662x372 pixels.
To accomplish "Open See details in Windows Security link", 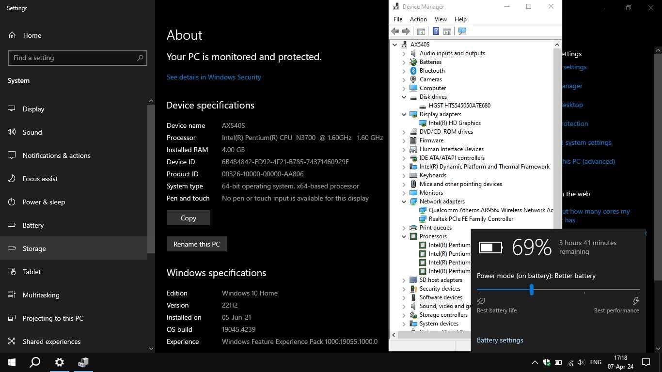I will point(214,77).
